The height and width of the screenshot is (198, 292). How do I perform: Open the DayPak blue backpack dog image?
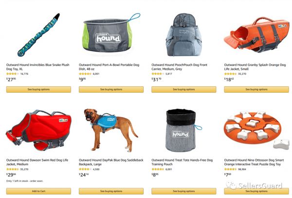pos(111,130)
